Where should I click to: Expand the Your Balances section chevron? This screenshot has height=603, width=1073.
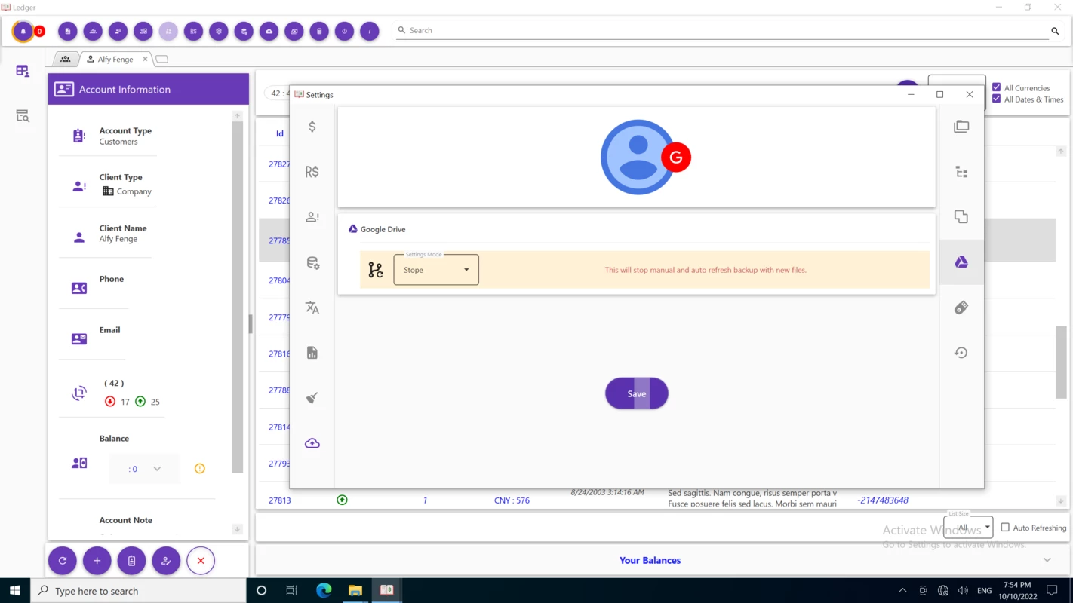click(1047, 560)
